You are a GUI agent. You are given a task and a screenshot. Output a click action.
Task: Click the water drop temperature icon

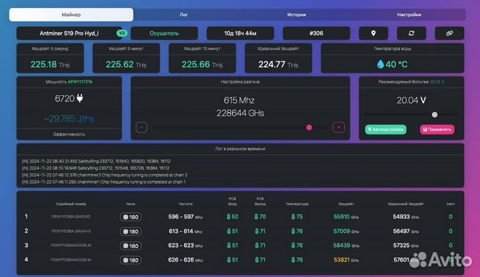[381, 65]
